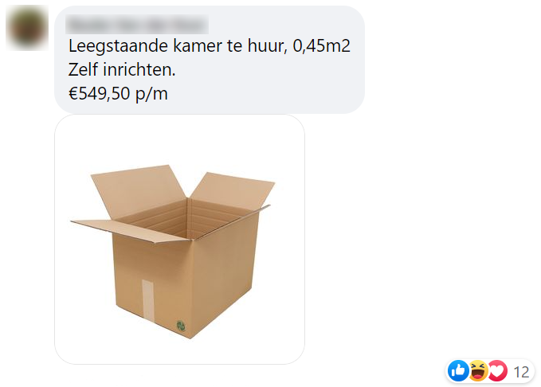Click the "€549,50 p/m" price text
Viewport: 541px width, 387px height.
118,93
